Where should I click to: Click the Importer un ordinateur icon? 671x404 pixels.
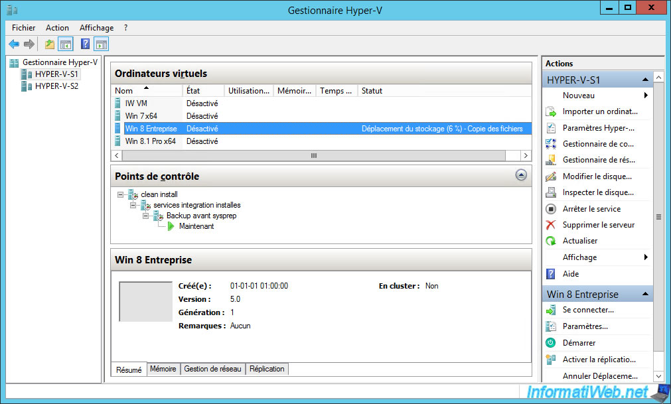551,111
